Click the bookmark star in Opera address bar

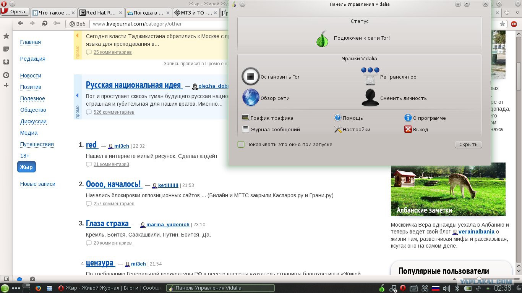(503, 24)
